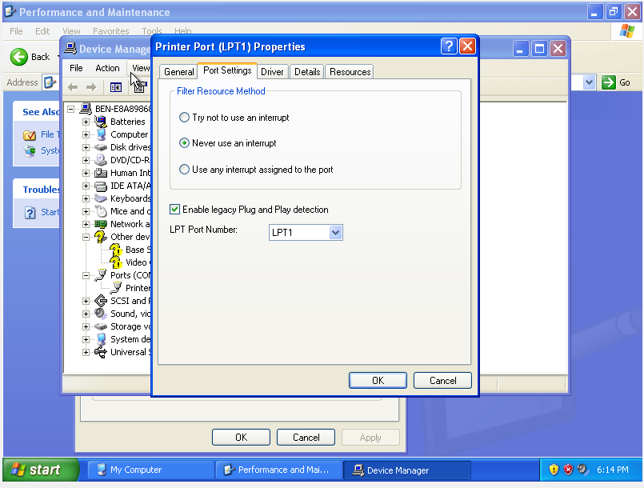Click the Mice and pointing devices icon
Screen dimensions: 644x488
pyautogui.click(x=101, y=211)
